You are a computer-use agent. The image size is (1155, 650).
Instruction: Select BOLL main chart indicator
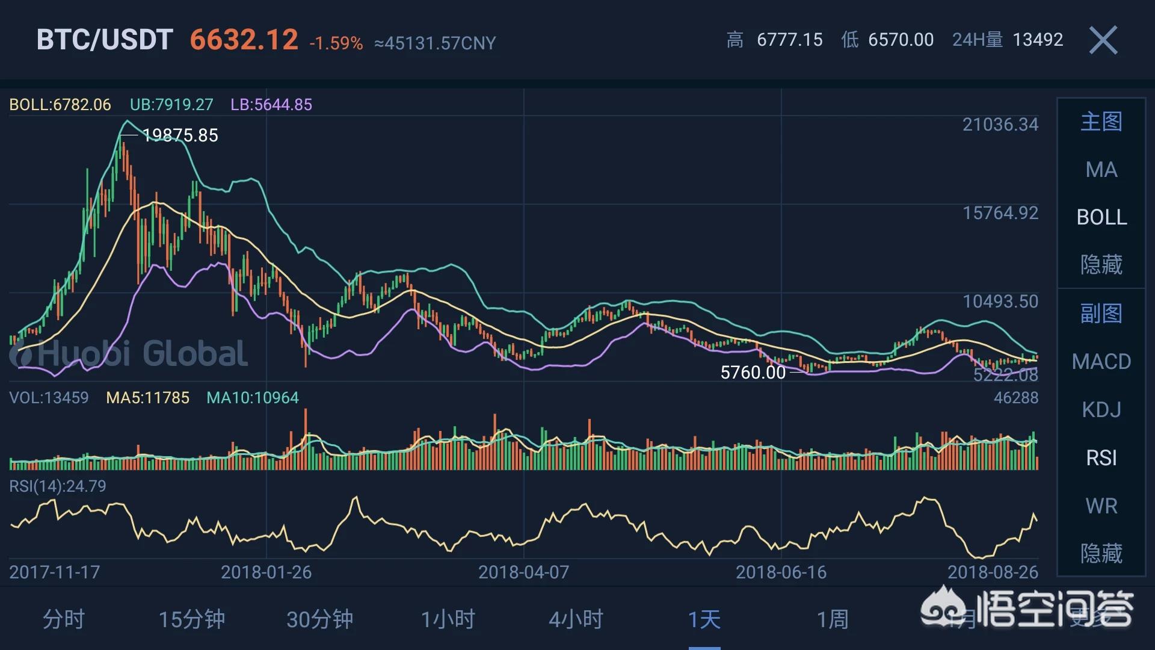(1101, 217)
